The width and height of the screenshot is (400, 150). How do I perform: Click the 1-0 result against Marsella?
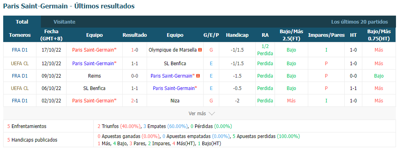click(x=135, y=50)
